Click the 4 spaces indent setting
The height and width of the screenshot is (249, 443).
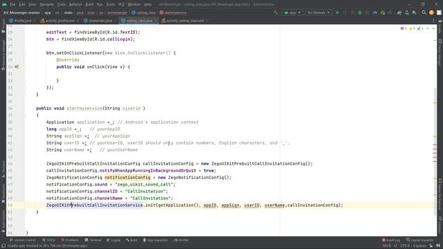pos(419,246)
